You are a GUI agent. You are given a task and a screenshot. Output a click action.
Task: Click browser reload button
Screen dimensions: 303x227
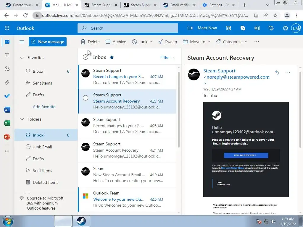pos(25,15)
